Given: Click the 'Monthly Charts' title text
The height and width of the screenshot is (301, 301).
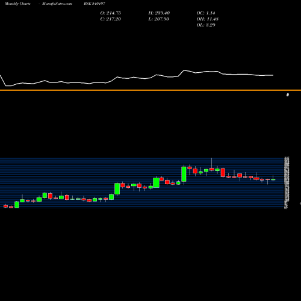Looking at the screenshot, I should [x=17, y=4].
